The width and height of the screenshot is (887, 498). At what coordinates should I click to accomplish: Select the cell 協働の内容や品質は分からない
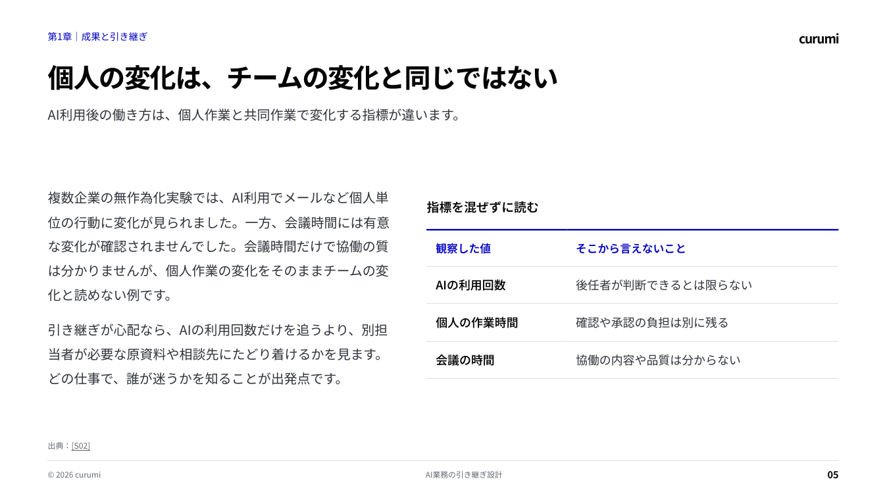pos(658,360)
